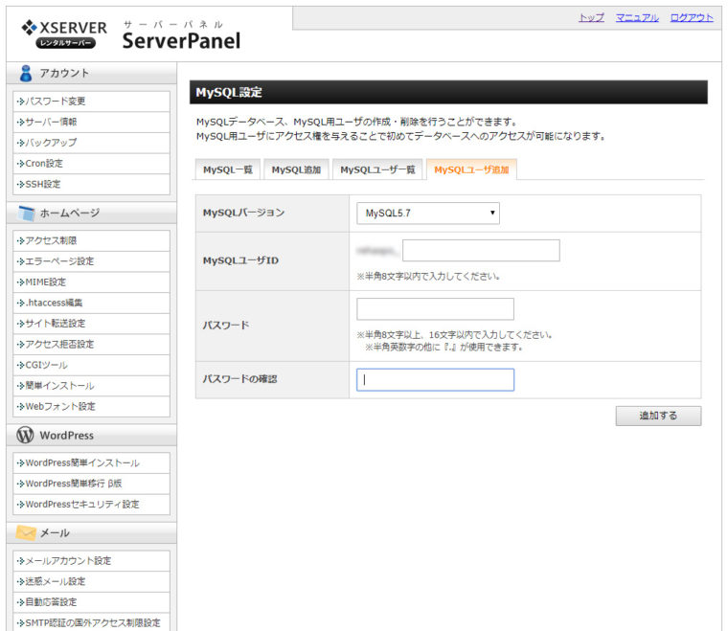Click the XSERVER logo

64,34
